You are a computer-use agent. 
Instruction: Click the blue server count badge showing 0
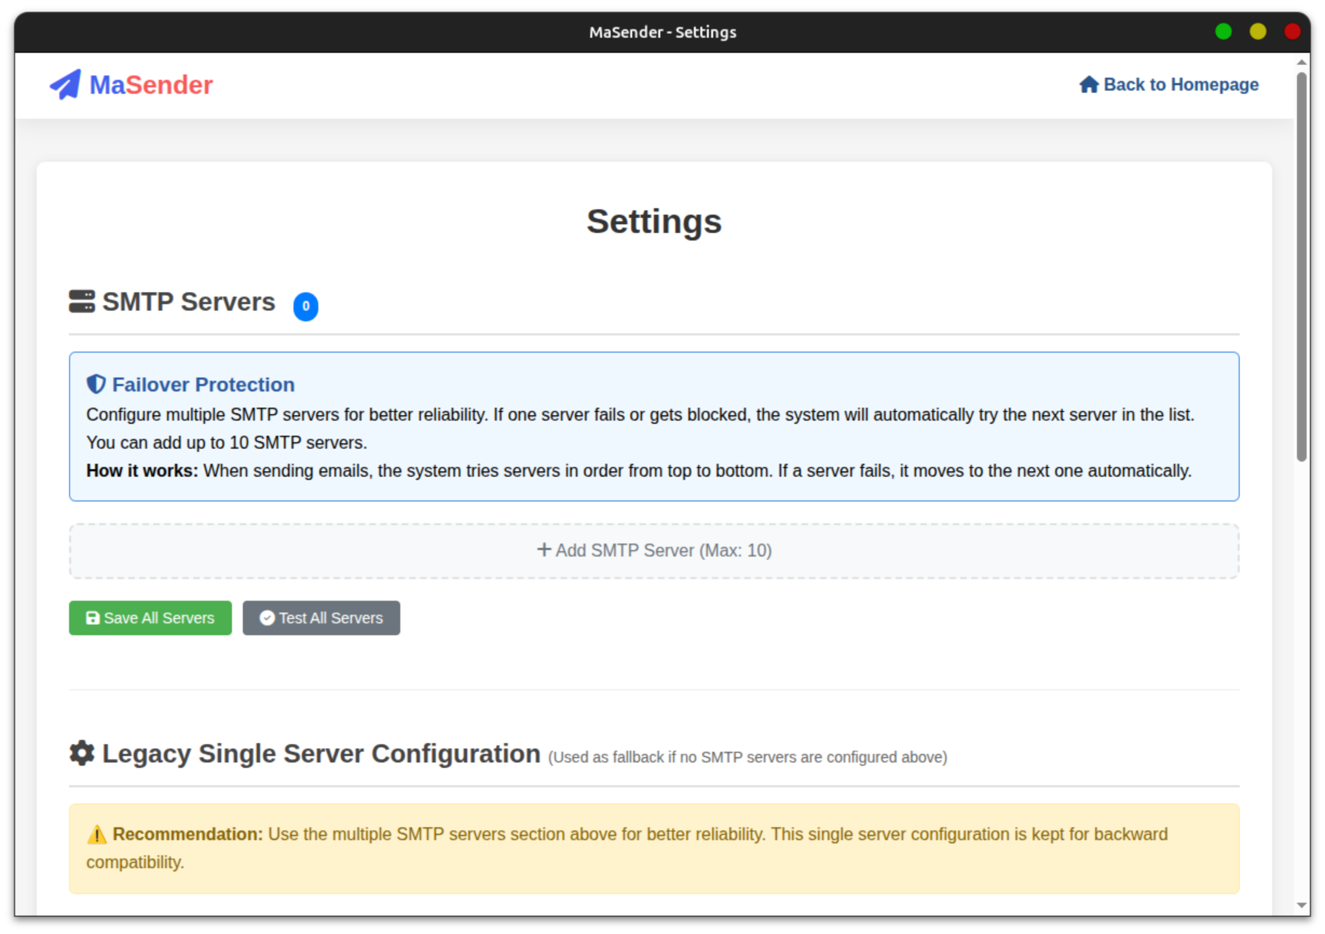[306, 306]
